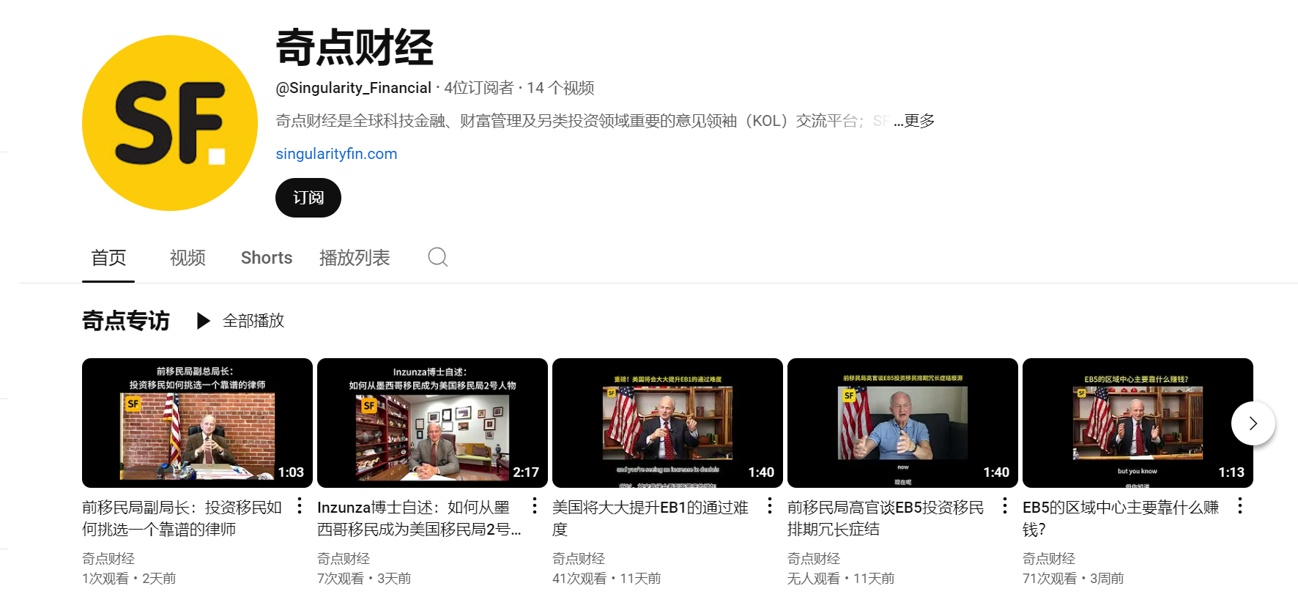1298x616 pixels.
Task: Open more options for EB5的区域中心 video
Action: tap(1240, 505)
